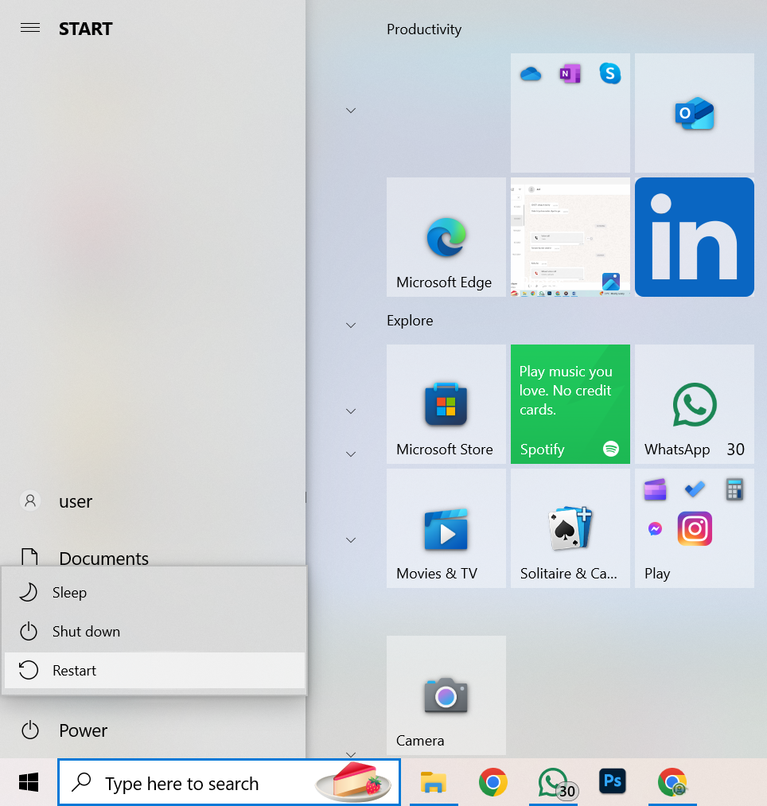Launch the Movies & TV tile
Viewport: 767px width, 806px height.
click(446, 528)
